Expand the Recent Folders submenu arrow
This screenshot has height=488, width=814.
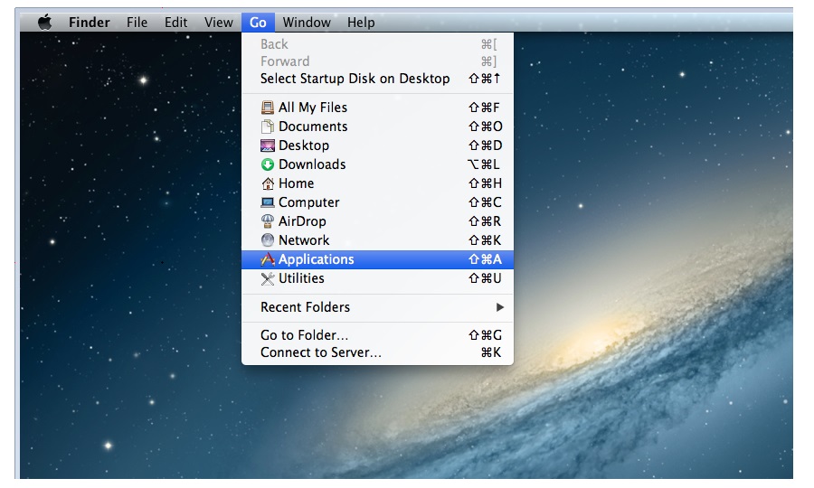pos(499,307)
